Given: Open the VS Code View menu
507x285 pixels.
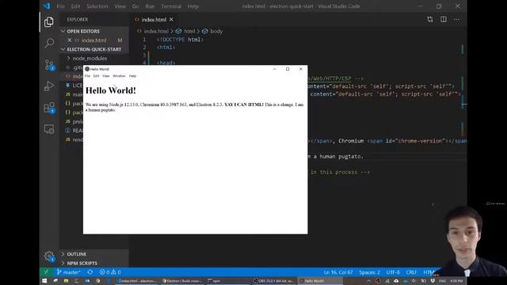Looking at the screenshot, I should tap(120, 6).
